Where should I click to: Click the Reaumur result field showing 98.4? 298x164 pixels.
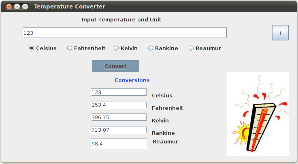[119, 143]
